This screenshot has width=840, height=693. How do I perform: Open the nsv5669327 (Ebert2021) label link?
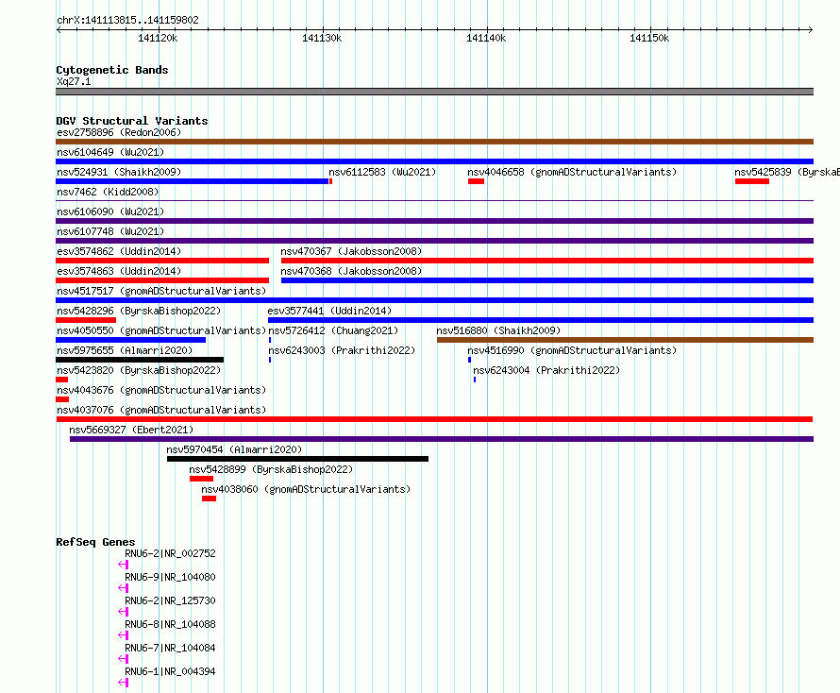131,430
